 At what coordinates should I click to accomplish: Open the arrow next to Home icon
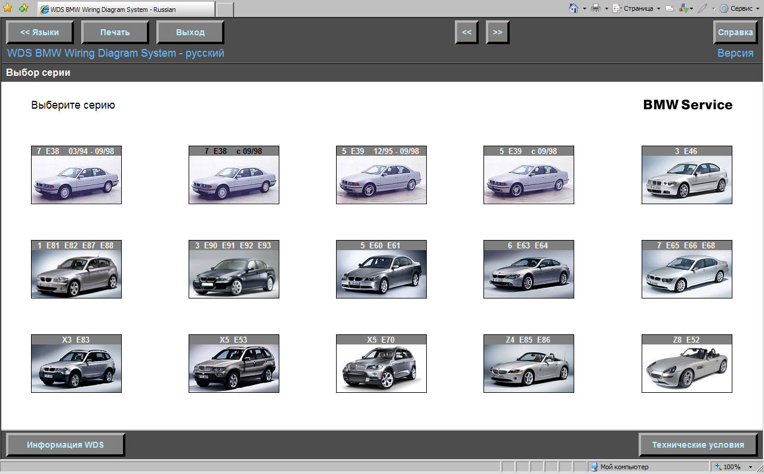(x=585, y=8)
